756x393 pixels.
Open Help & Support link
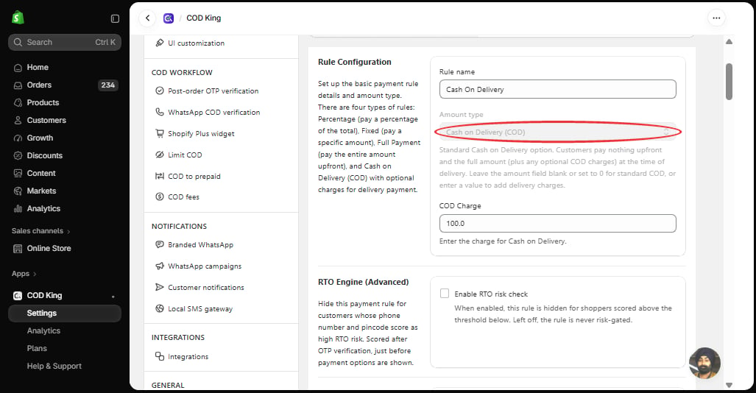[54, 366]
